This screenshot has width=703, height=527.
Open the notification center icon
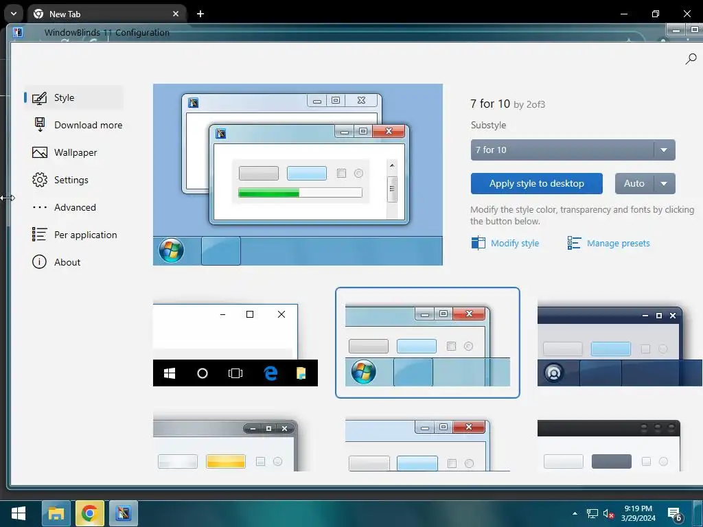[674, 515]
